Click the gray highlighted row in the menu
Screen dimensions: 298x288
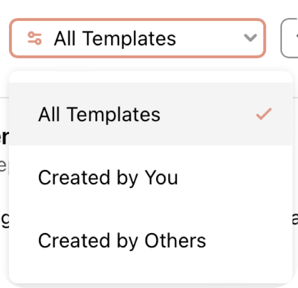(150, 114)
